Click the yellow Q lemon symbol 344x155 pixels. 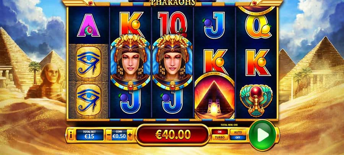click(258, 27)
